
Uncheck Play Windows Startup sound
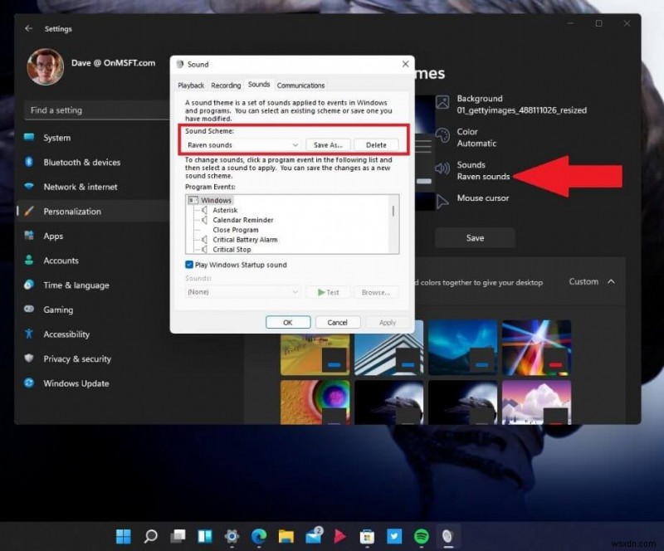[x=188, y=263]
